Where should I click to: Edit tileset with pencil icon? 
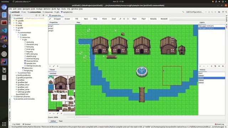coord(58,113)
